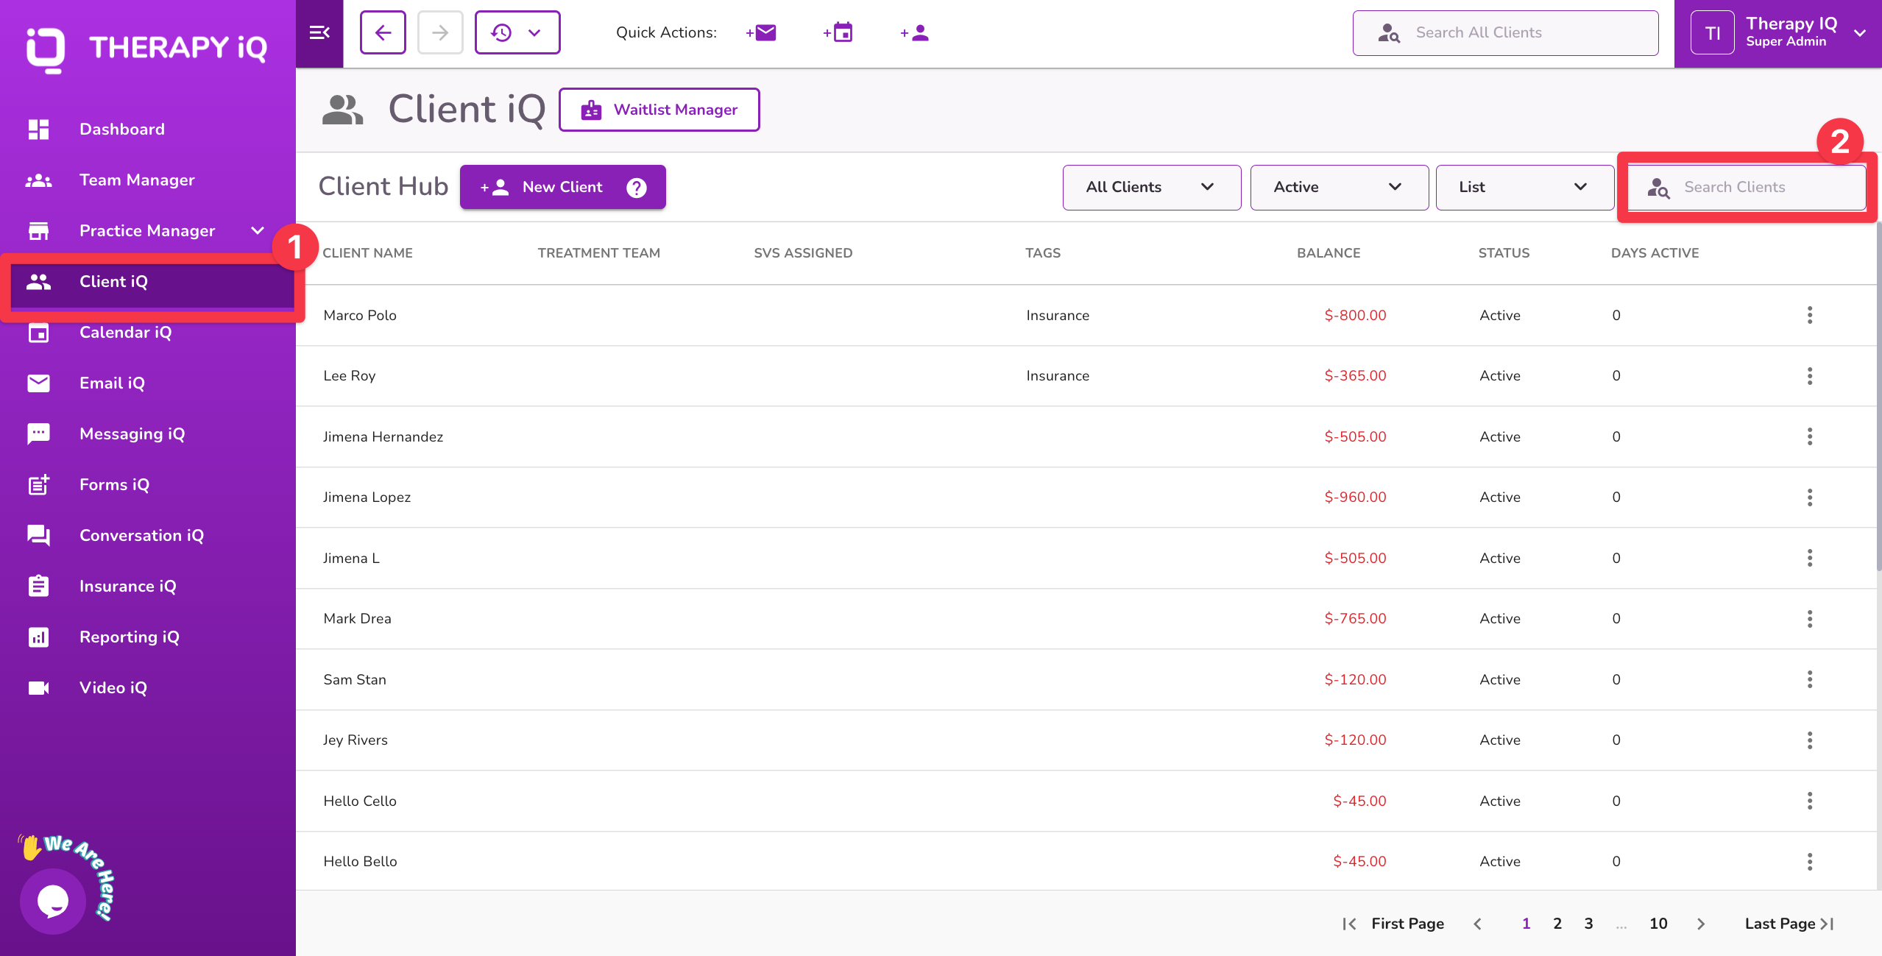Viewport: 1882px width, 956px height.
Task: Go to page 2 of clients
Action: click(x=1557, y=924)
